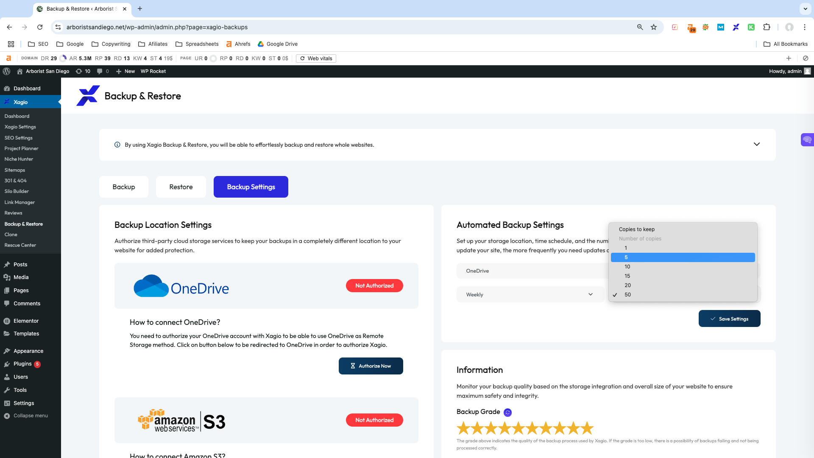Open SEO Settings in sidebar
814x458 pixels.
19,138
